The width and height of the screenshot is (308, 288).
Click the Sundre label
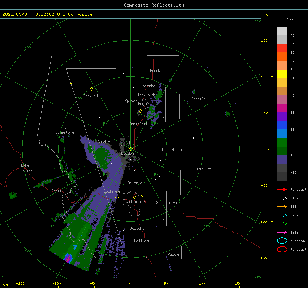point(104,142)
